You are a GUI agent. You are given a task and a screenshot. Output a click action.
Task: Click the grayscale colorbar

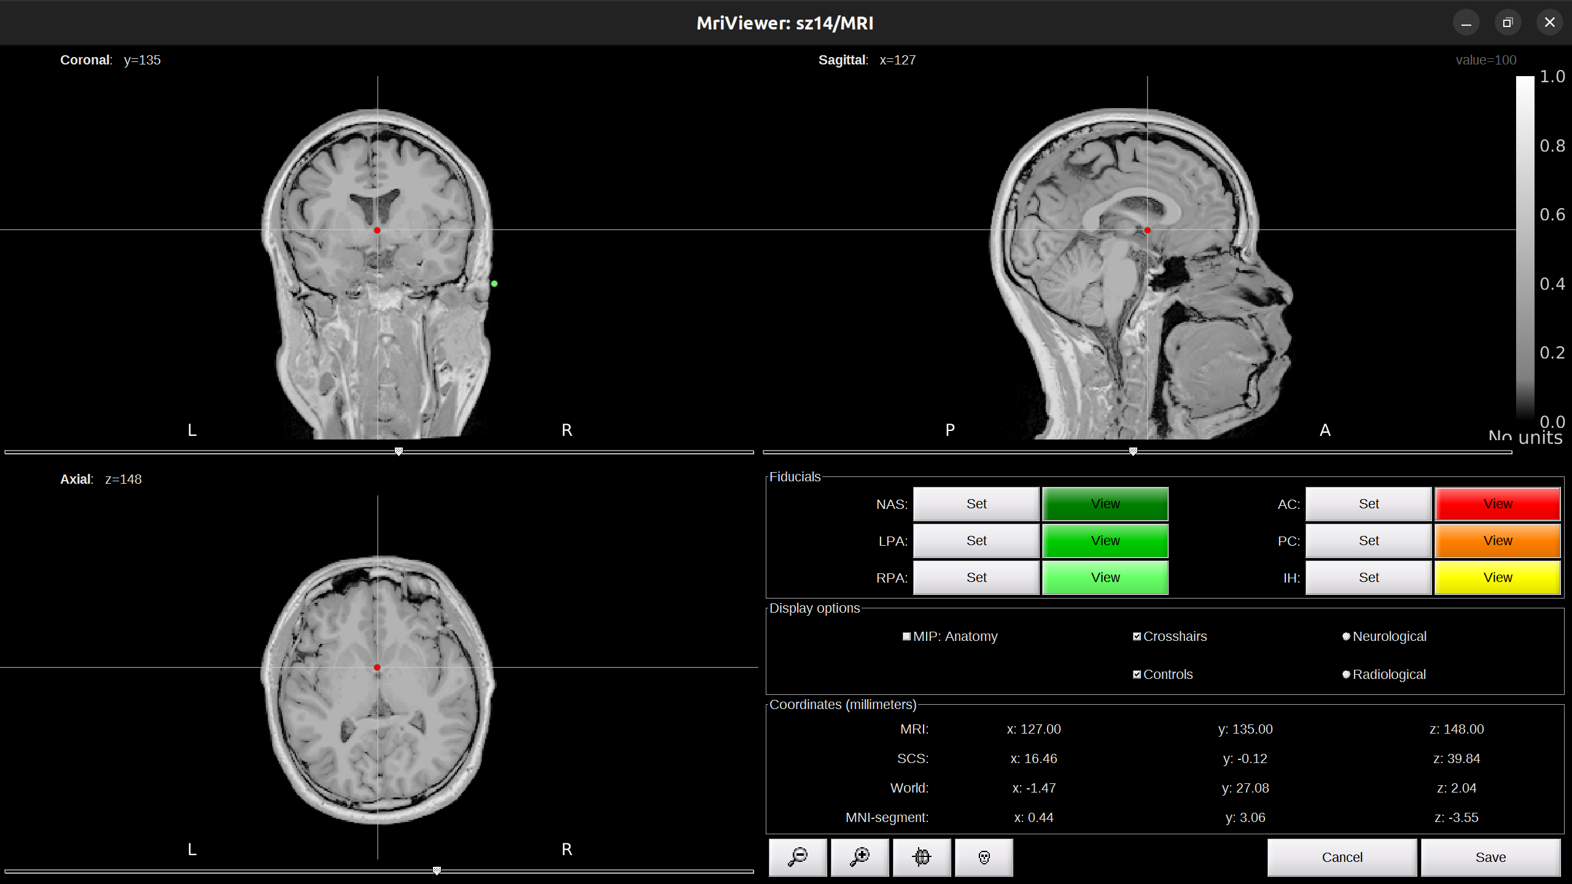click(x=1525, y=249)
